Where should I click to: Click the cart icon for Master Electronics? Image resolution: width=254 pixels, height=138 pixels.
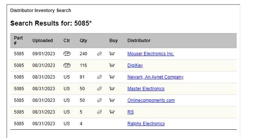click(x=112, y=88)
